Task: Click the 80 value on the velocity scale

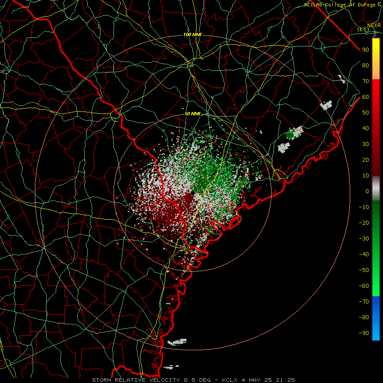Action: coord(366,65)
